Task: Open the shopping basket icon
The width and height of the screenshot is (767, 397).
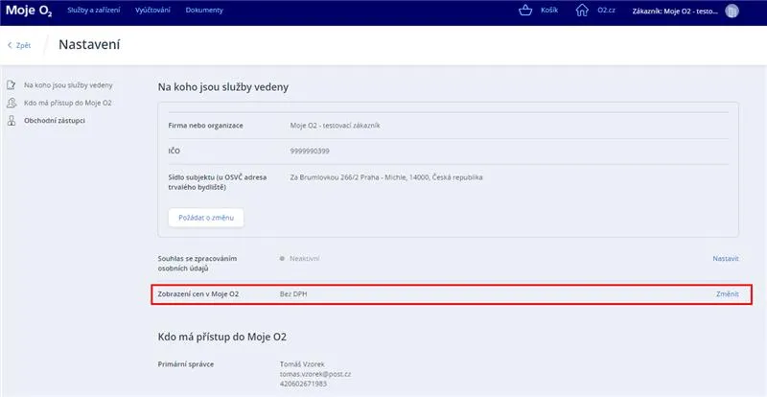Action: [523, 11]
